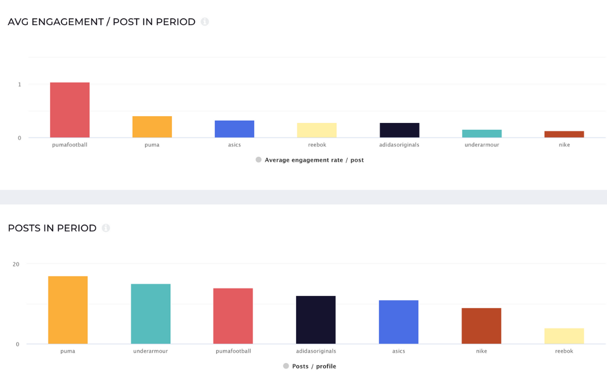The width and height of the screenshot is (607, 392).
Task: Click yellow reebok bar in posts chart
Action: click(564, 336)
